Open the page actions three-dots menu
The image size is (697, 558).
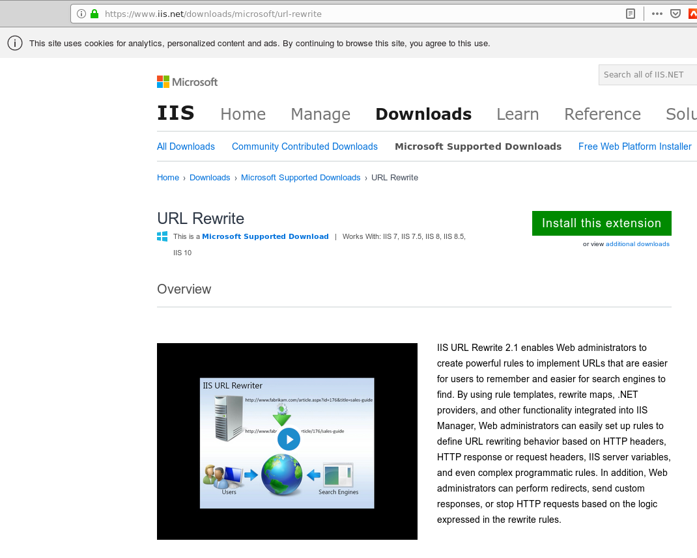point(657,14)
